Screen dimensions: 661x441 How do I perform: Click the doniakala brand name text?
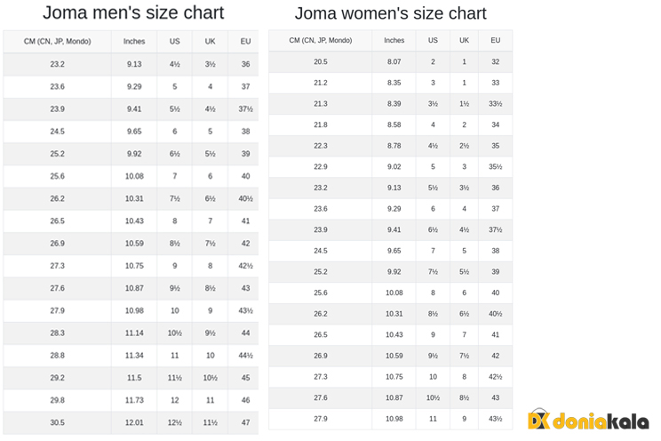click(600, 421)
